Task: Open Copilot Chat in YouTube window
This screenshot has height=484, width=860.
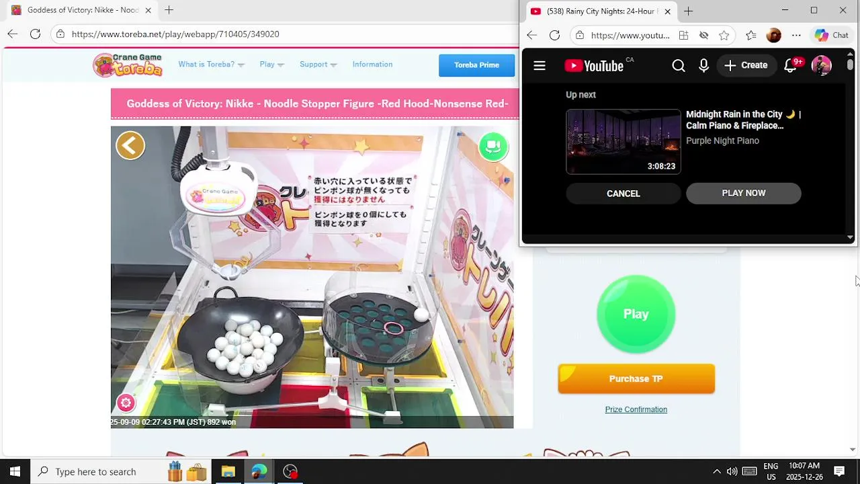Action: [832, 35]
